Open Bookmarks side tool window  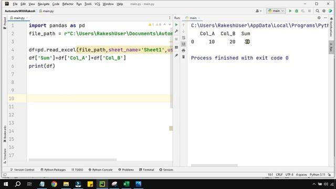pos(5,134)
